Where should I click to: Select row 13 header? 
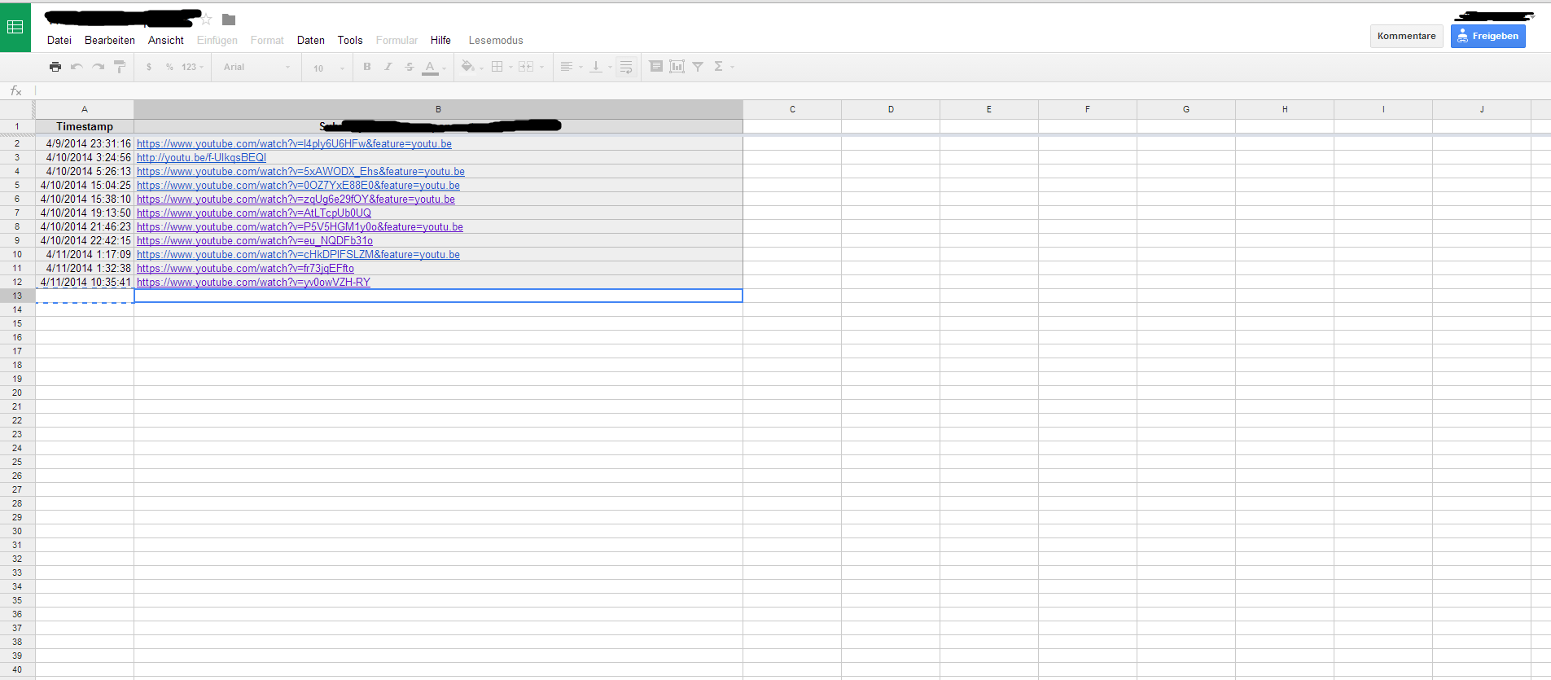coord(17,296)
